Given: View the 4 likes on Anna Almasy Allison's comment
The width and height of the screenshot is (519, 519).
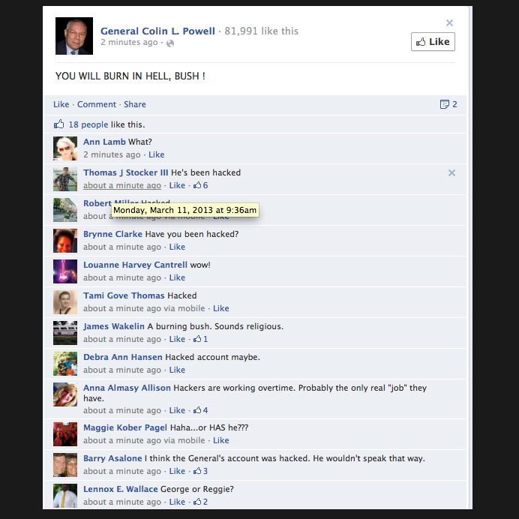Looking at the screenshot, I should click(200, 410).
